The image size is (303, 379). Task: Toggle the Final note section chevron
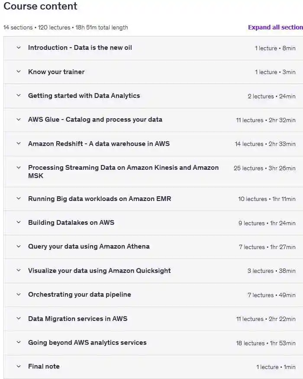(x=19, y=366)
